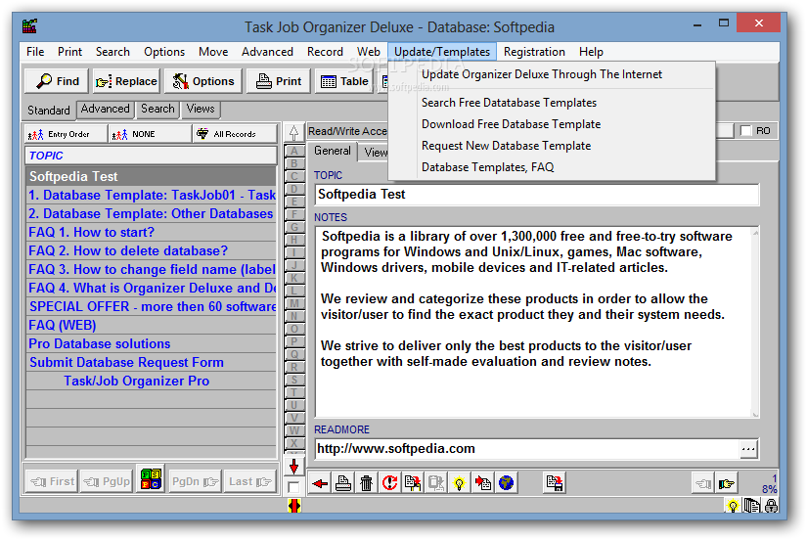Click the padlock icon in the status bar
Screen dimensions: 807x540
point(771,506)
